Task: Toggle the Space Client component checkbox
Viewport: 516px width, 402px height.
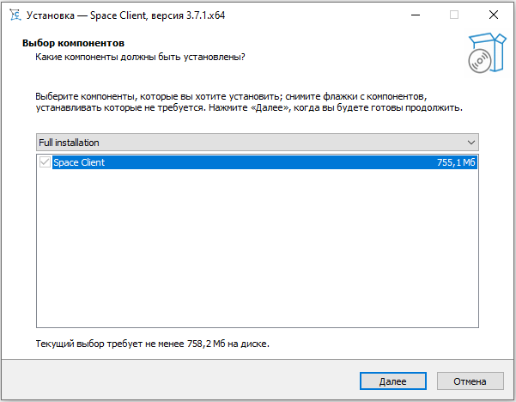Action: pos(45,162)
